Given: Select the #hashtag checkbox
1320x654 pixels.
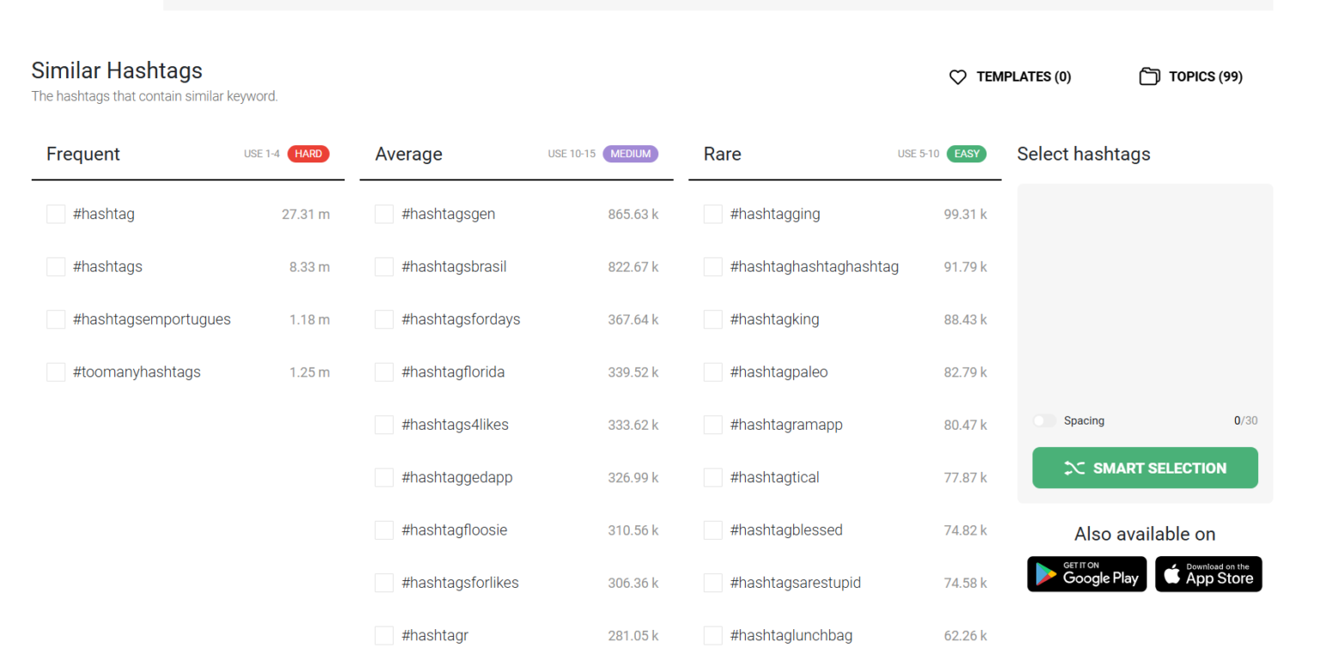Looking at the screenshot, I should [x=55, y=213].
